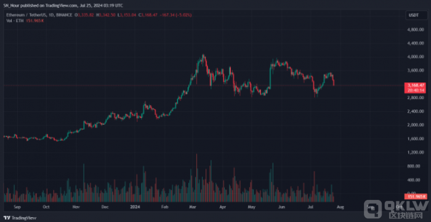Select the Nov marker on time axis
The image size is (431, 222).
click(x=76, y=207)
